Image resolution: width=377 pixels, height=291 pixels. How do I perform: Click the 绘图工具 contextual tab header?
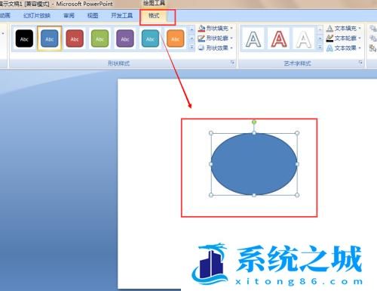(x=154, y=3)
